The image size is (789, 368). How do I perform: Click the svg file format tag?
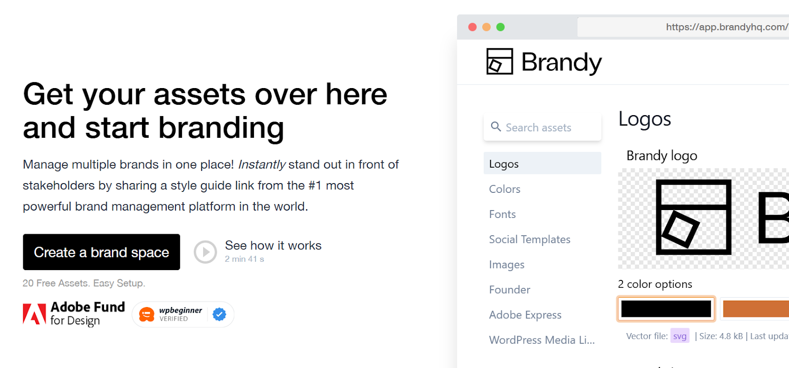[x=680, y=336]
